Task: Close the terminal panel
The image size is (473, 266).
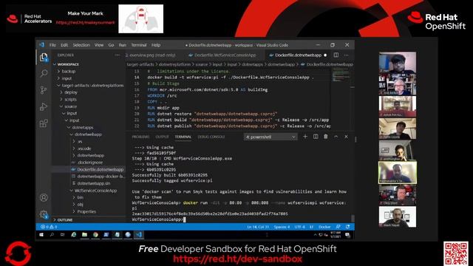Action: pyautogui.click(x=347, y=137)
